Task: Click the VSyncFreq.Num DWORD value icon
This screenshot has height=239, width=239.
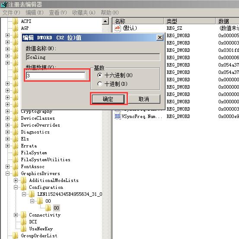Action: click(x=118, y=116)
